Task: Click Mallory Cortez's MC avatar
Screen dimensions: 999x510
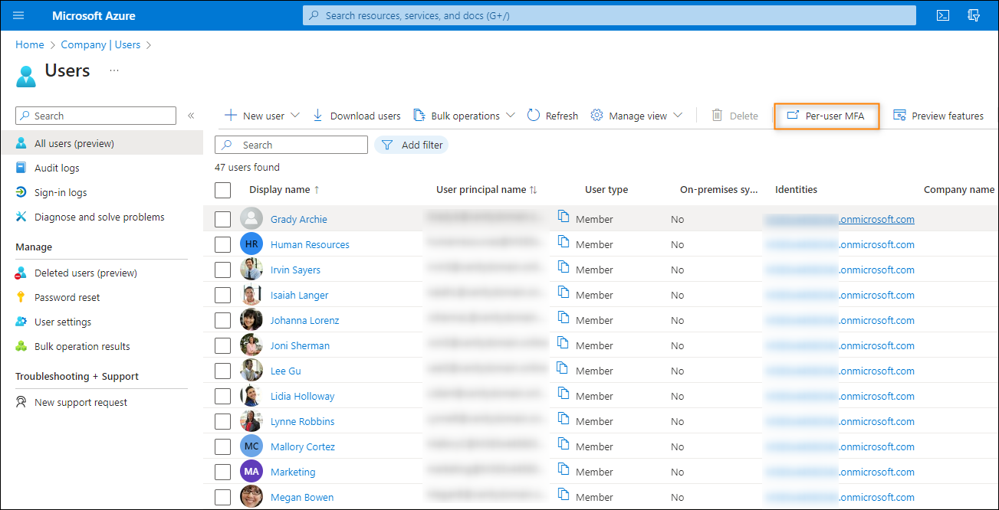Action: click(251, 446)
